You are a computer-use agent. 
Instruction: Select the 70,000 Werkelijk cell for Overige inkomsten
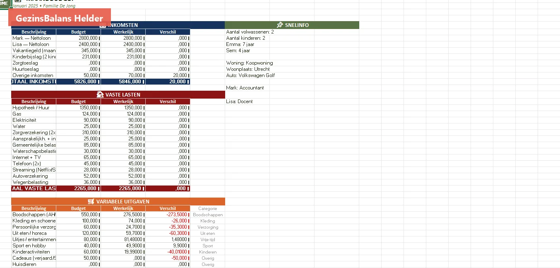[123, 75]
